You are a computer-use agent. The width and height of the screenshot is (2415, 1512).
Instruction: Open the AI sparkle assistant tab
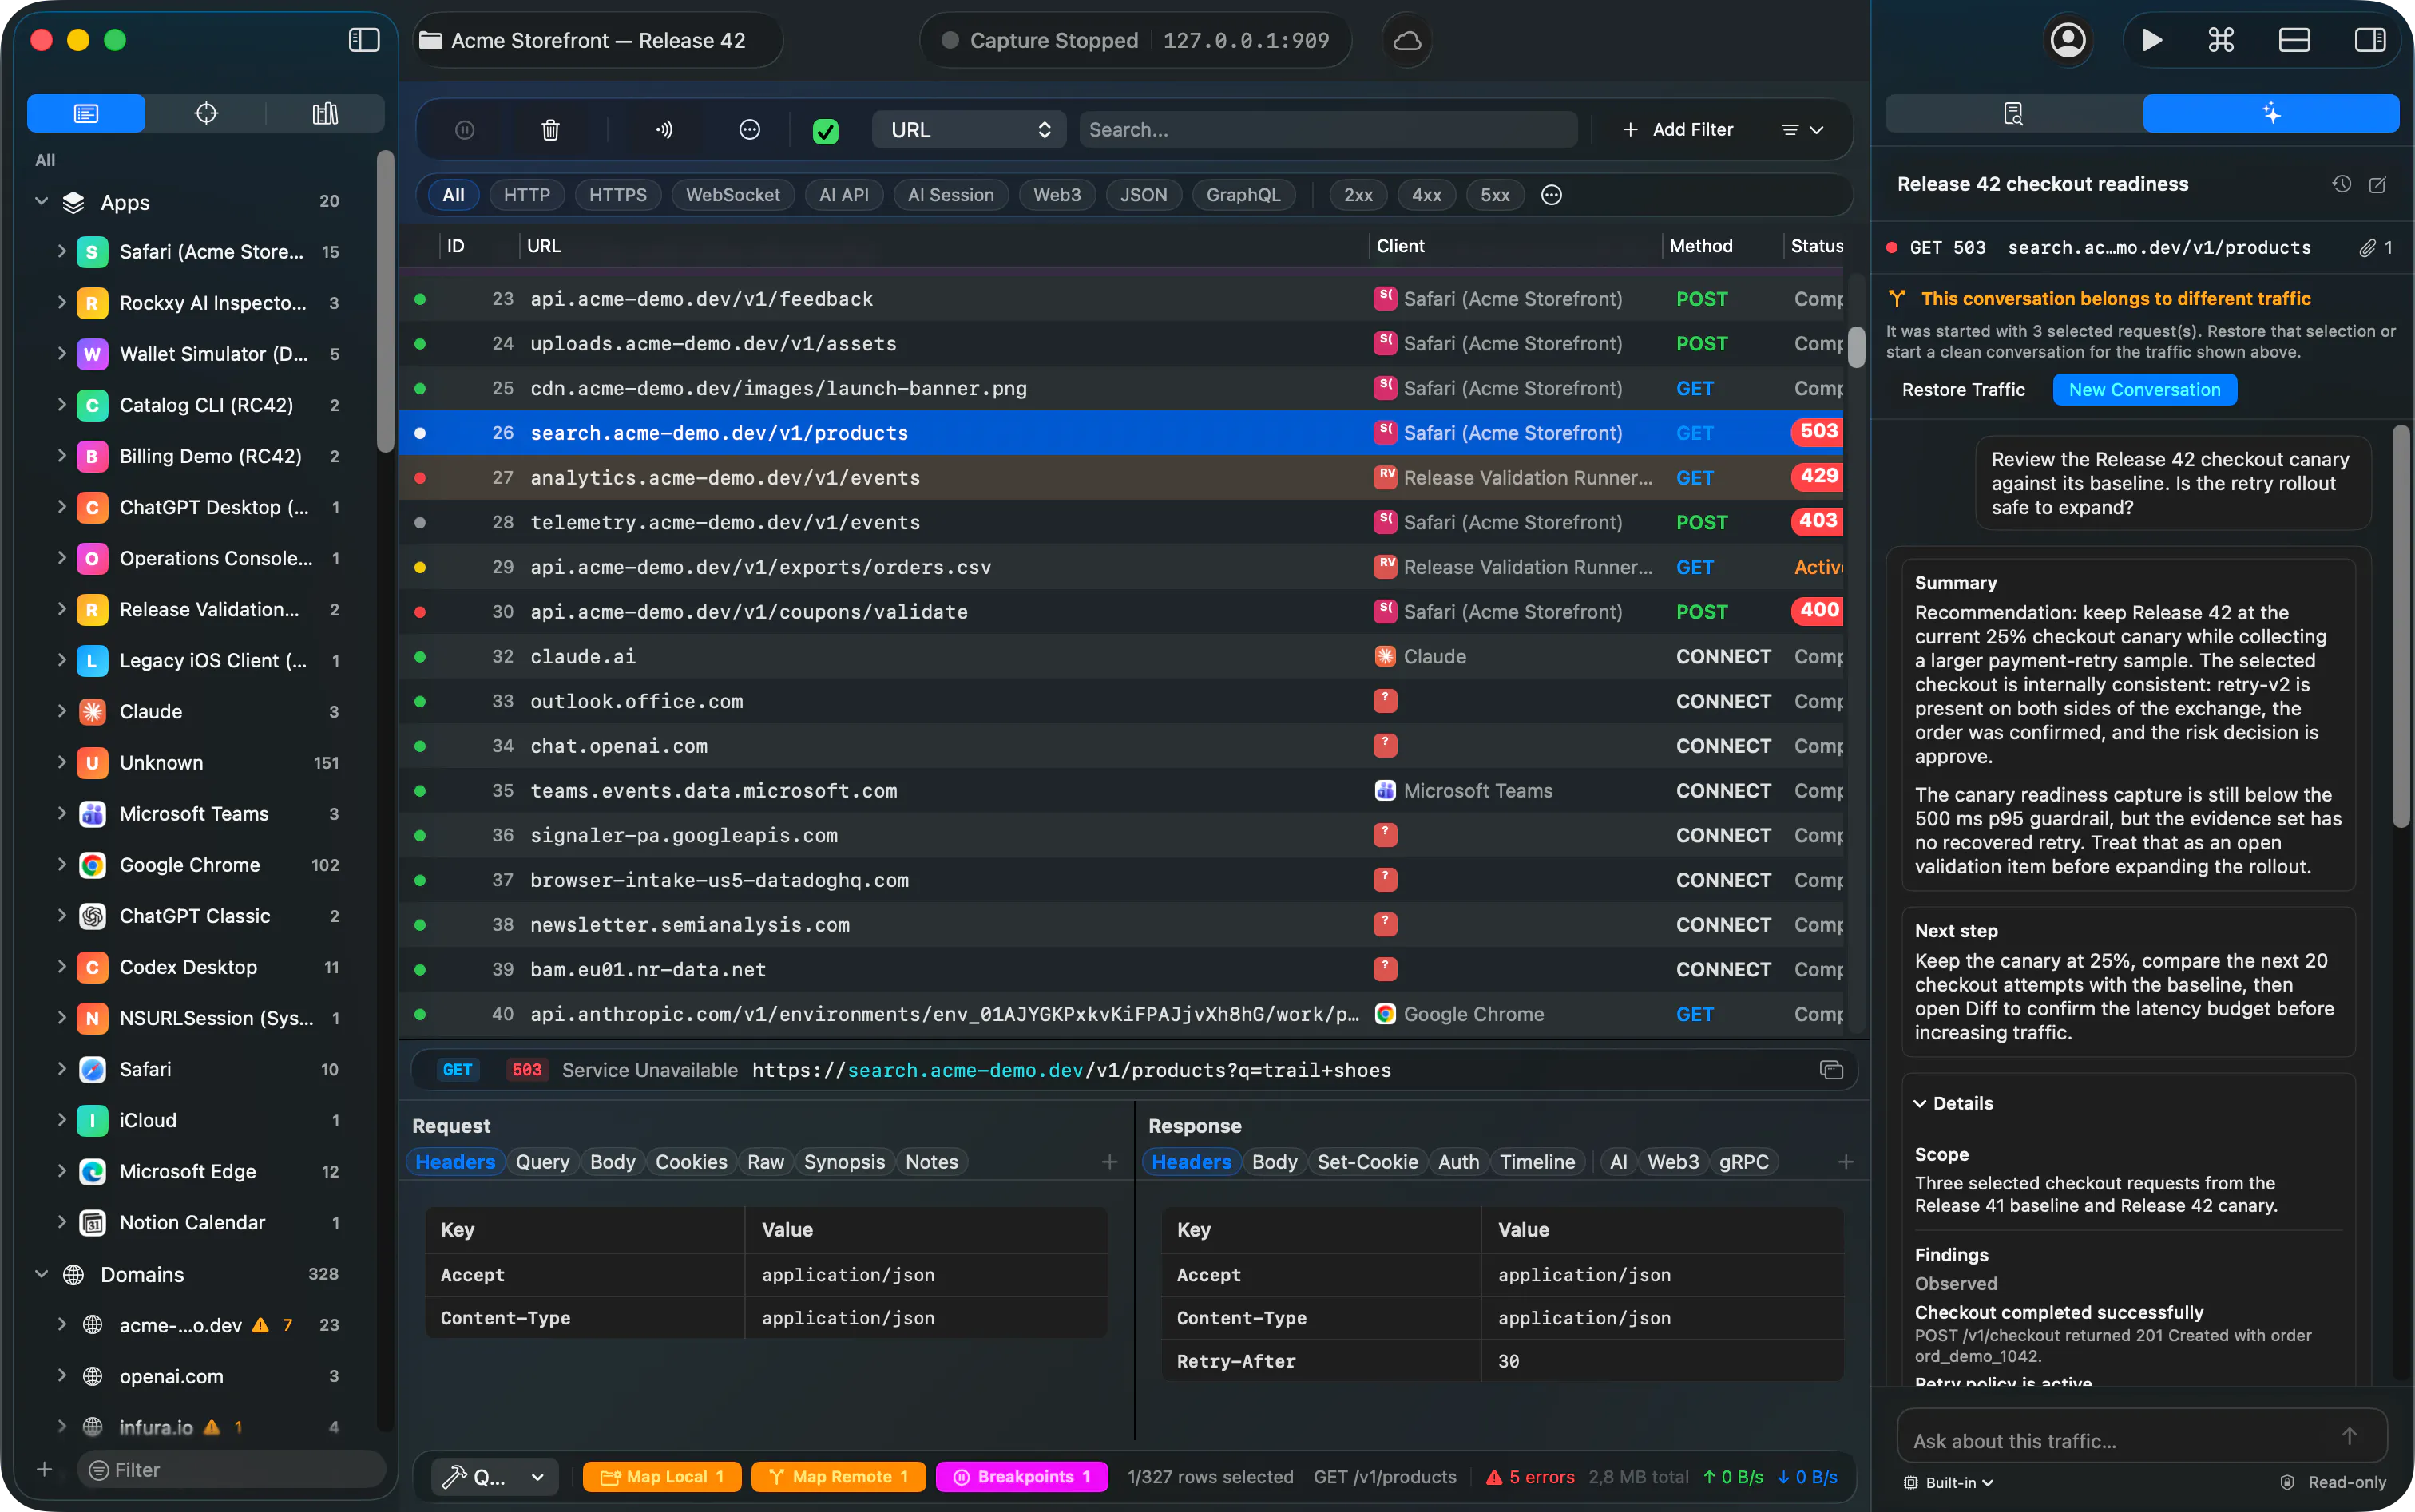2271,113
